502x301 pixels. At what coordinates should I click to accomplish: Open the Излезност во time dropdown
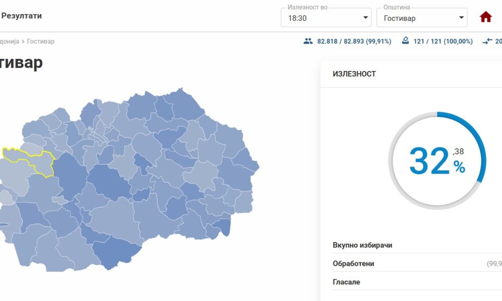[x=326, y=18]
